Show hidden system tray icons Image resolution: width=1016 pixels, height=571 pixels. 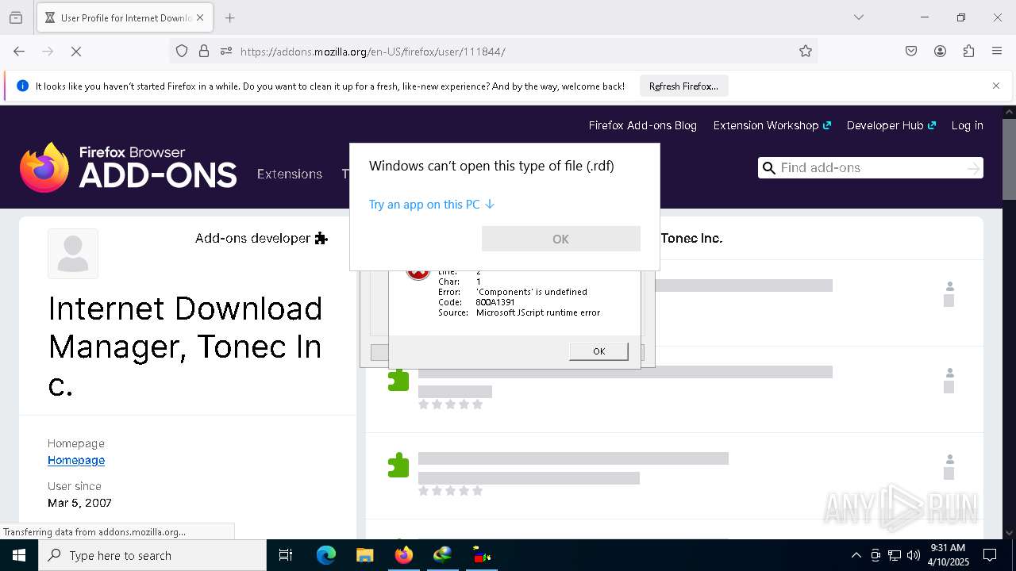[856, 555]
